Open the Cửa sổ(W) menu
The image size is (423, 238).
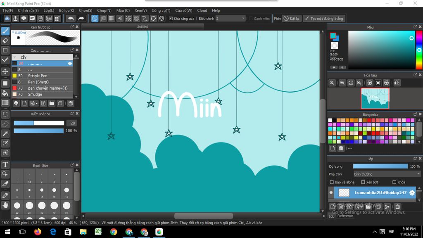point(184,10)
